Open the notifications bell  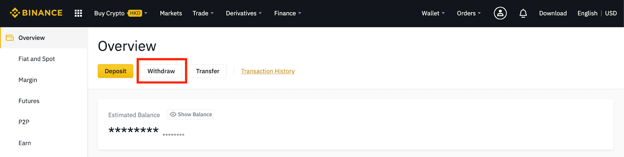tap(523, 13)
